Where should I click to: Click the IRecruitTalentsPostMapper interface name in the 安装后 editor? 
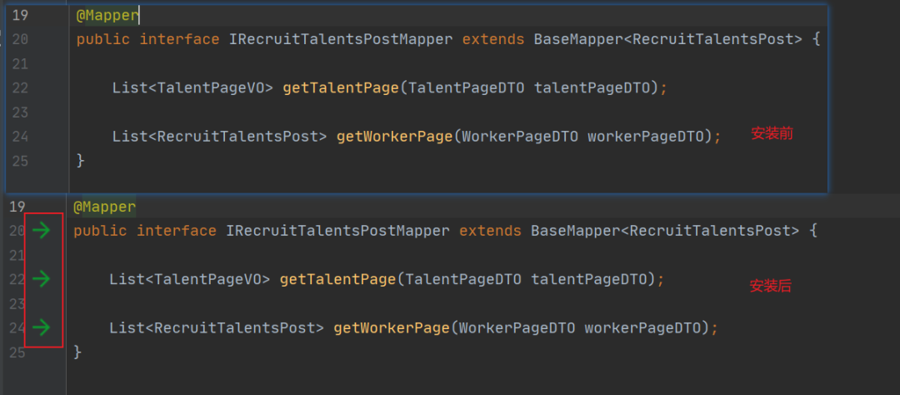point(338,231)
